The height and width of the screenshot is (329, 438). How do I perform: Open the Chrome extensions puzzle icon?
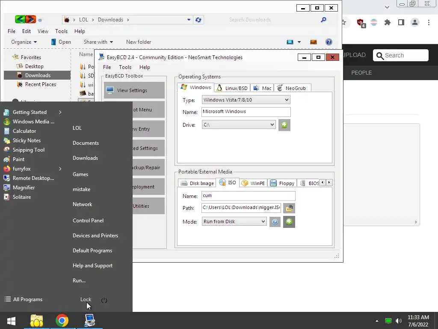click(x=388, y=22)
